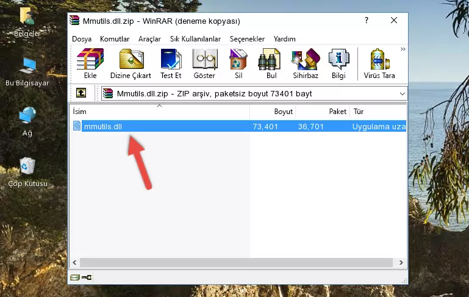
Task: Open the Komutlar menu
Action: (x=115, y=39)
